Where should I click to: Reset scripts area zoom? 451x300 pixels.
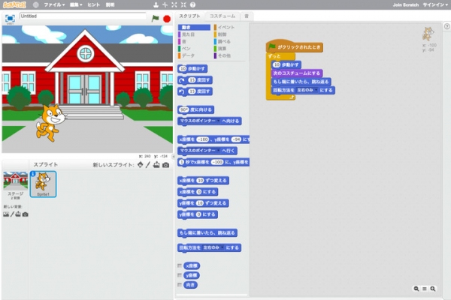click(425, 289)
